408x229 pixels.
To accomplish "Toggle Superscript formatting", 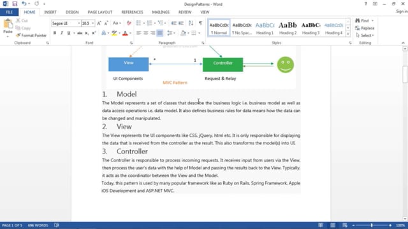I will click(94, 33).
